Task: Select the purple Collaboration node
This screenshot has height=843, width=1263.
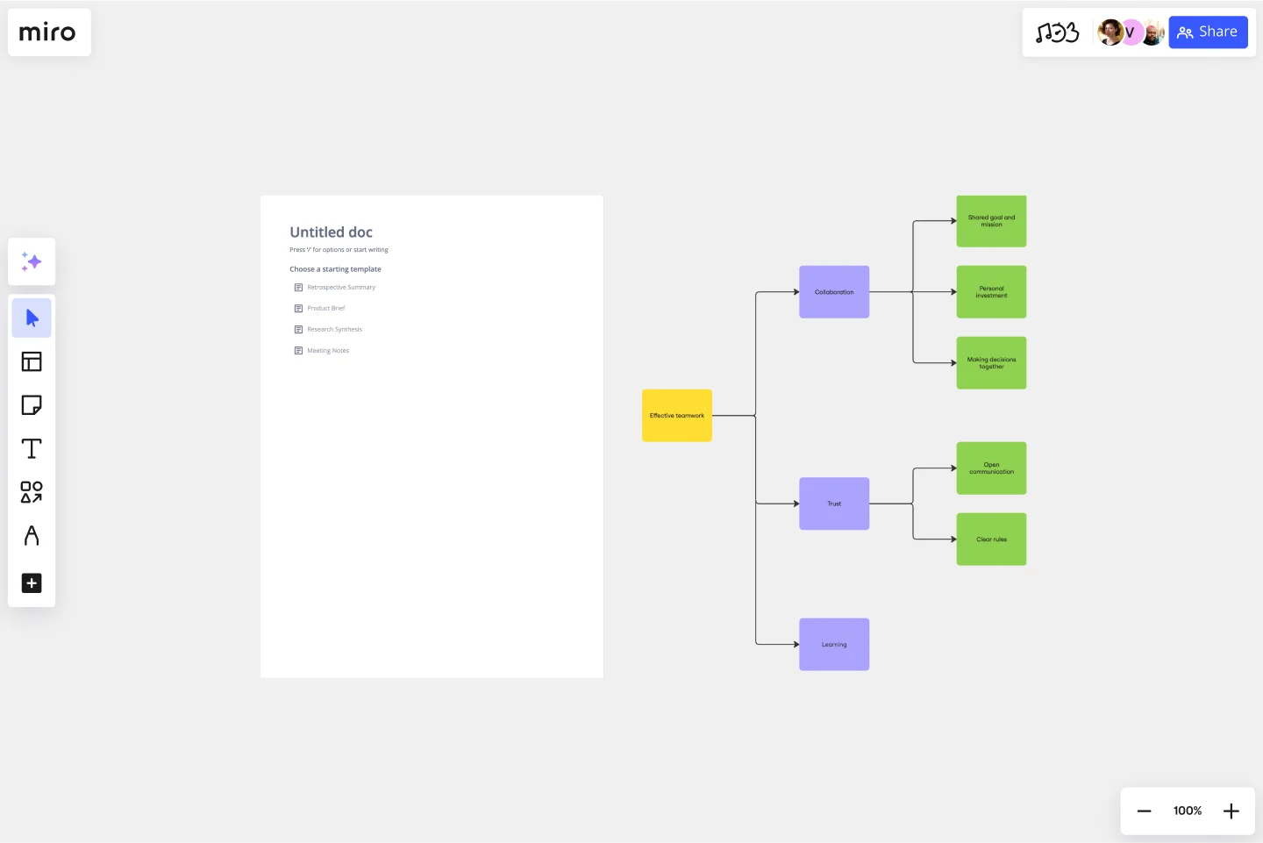Action: tap(834, 292)
